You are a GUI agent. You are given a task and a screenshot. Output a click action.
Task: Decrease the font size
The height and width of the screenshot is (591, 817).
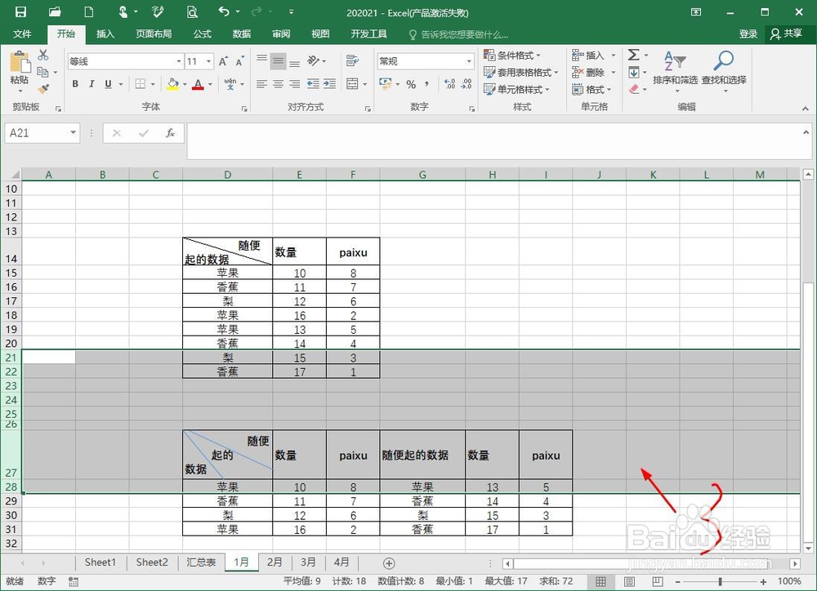point(239,61)
